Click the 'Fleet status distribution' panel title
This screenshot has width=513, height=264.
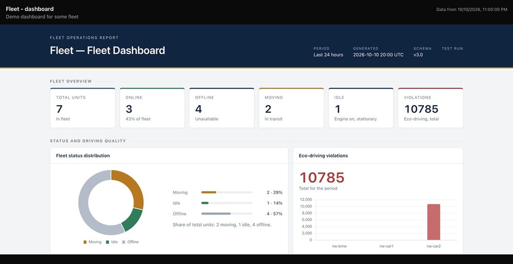coord(83,156)
